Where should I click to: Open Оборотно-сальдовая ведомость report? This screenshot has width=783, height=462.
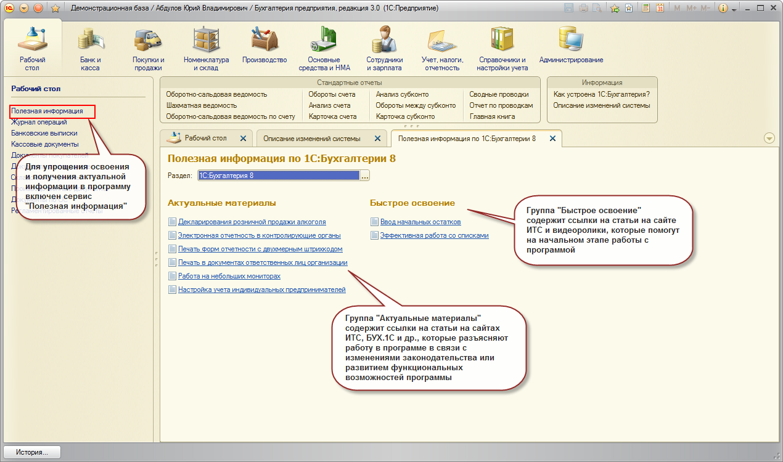point(216,94)
